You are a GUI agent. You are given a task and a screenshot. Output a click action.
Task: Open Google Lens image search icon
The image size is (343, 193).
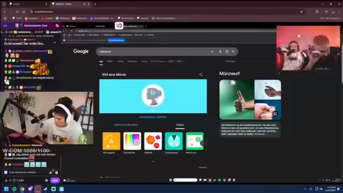(227, 51)
